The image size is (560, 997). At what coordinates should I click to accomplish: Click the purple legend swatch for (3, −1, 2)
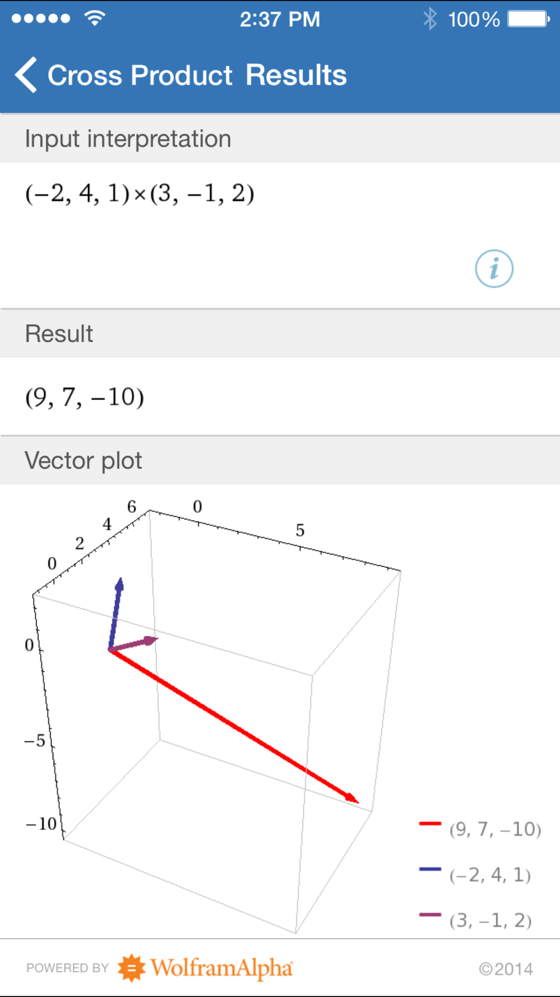coord(430,915)
